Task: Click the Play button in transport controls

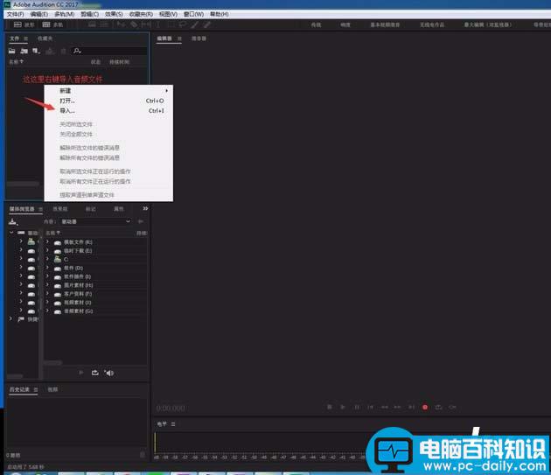Action: (x=343, y=407)
